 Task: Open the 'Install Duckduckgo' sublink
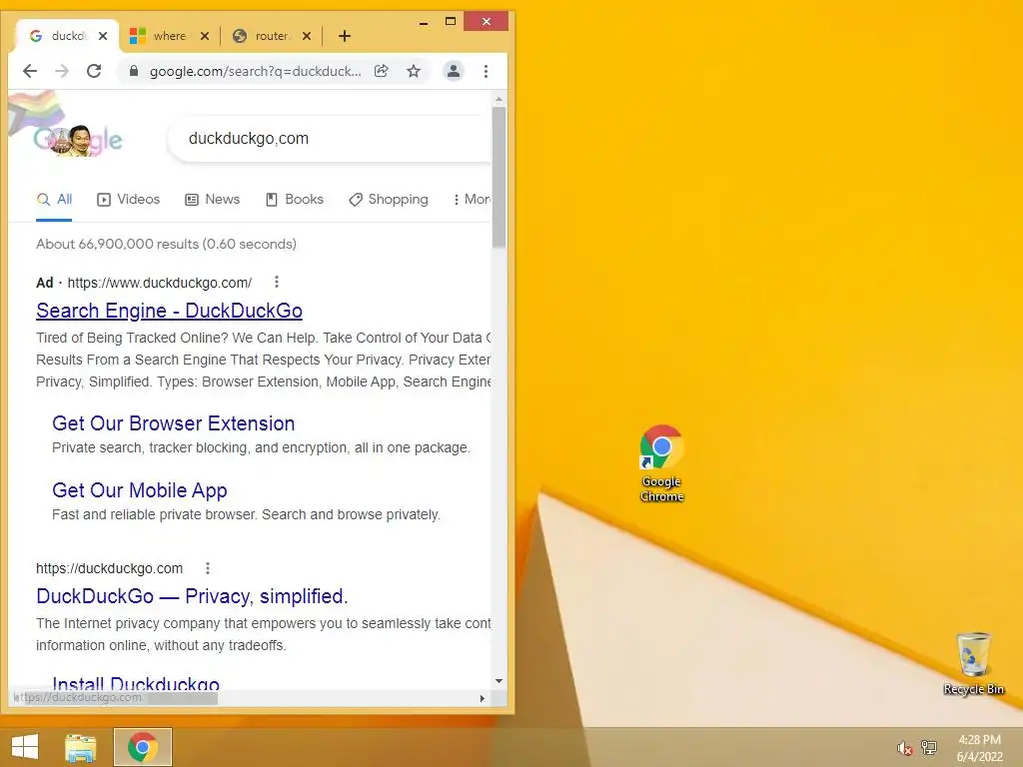136,683
